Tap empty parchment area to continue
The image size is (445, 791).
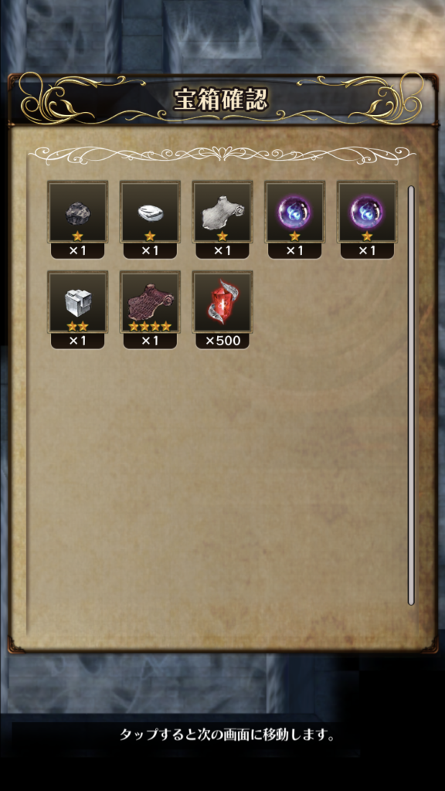click(x=217, y=484)
